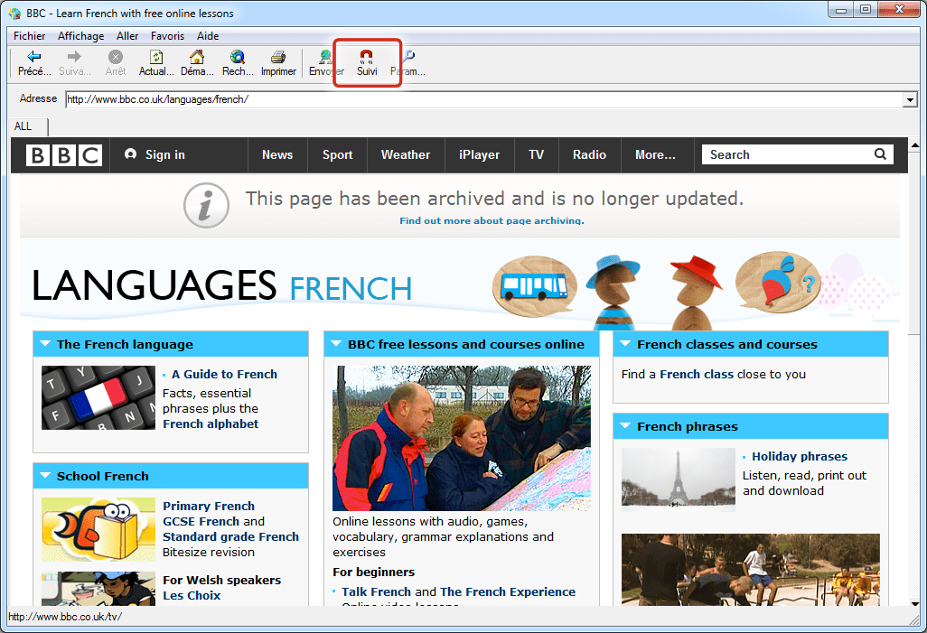Expand the BBC More... navigation menu
927x633 pixels.
[x=655, y=154]
